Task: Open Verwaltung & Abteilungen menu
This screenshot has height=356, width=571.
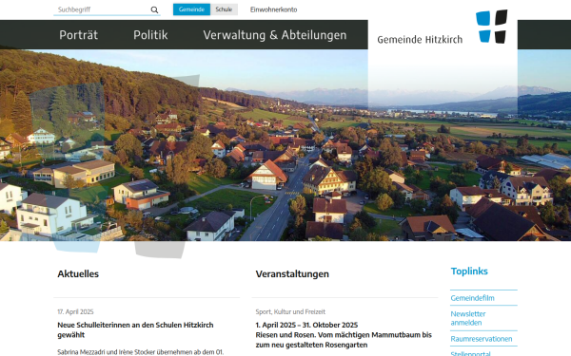Action: tap(275, 35)
